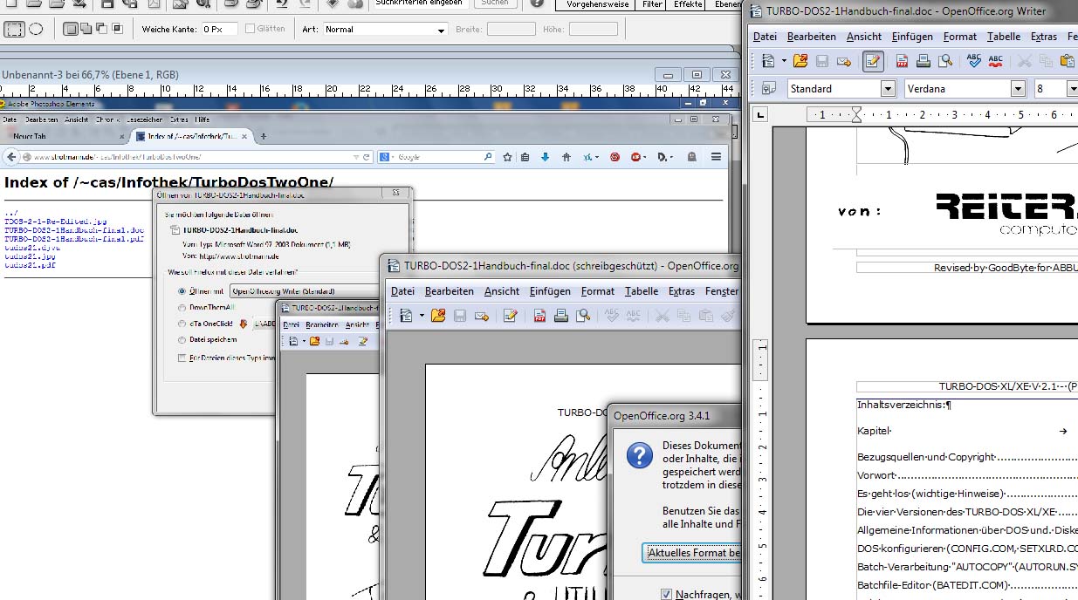1078x600 pixels.
Task: Select the Datei speichern radio button
Action: (182, 340)
